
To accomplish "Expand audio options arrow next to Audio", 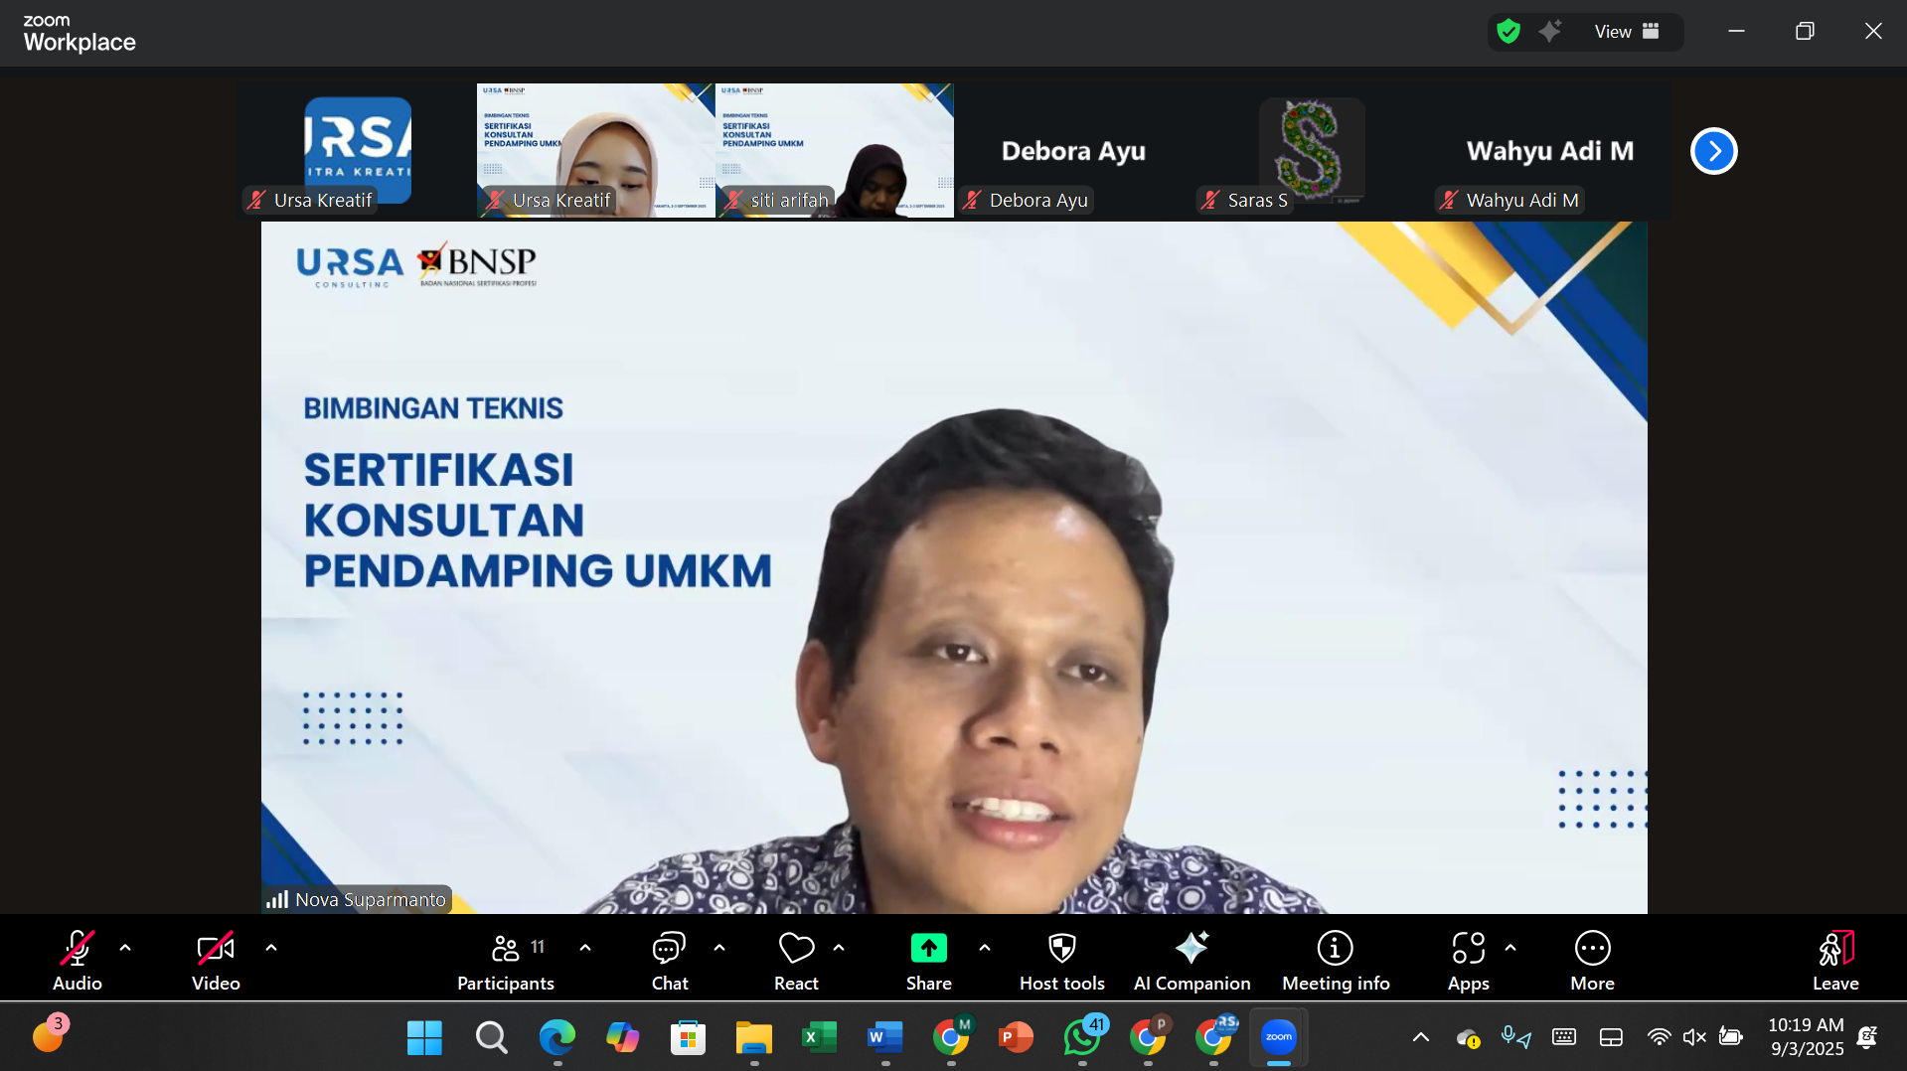I will (125, 948).
